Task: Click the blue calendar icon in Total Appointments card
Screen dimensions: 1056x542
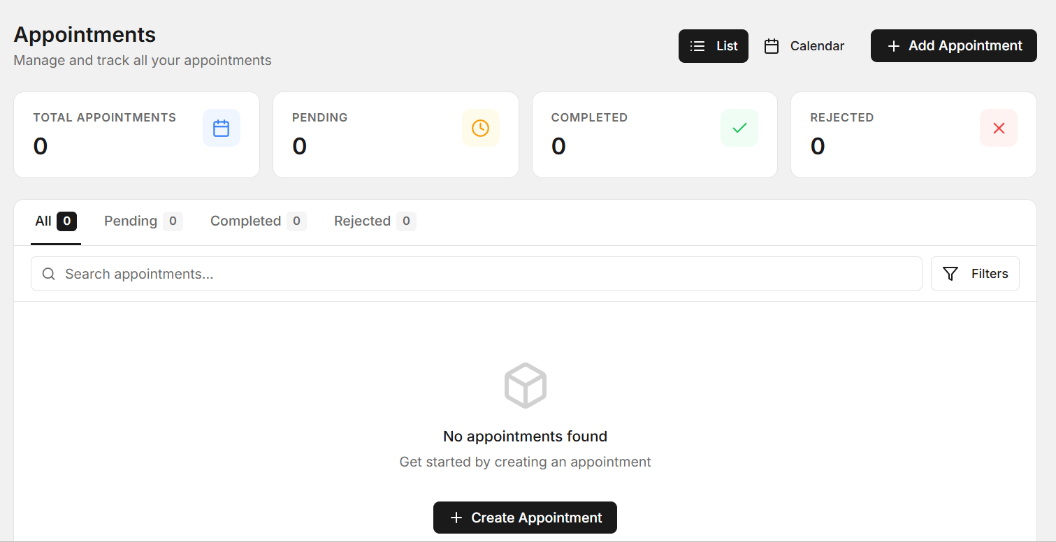Action: point(222,128)
